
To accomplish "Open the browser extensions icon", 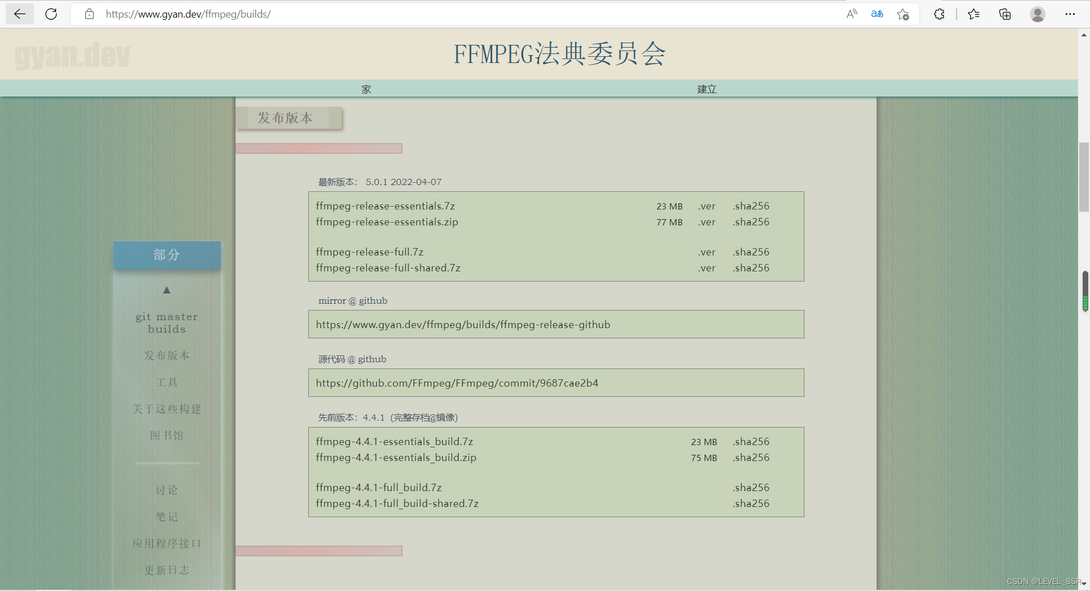I will click(939, 14).
